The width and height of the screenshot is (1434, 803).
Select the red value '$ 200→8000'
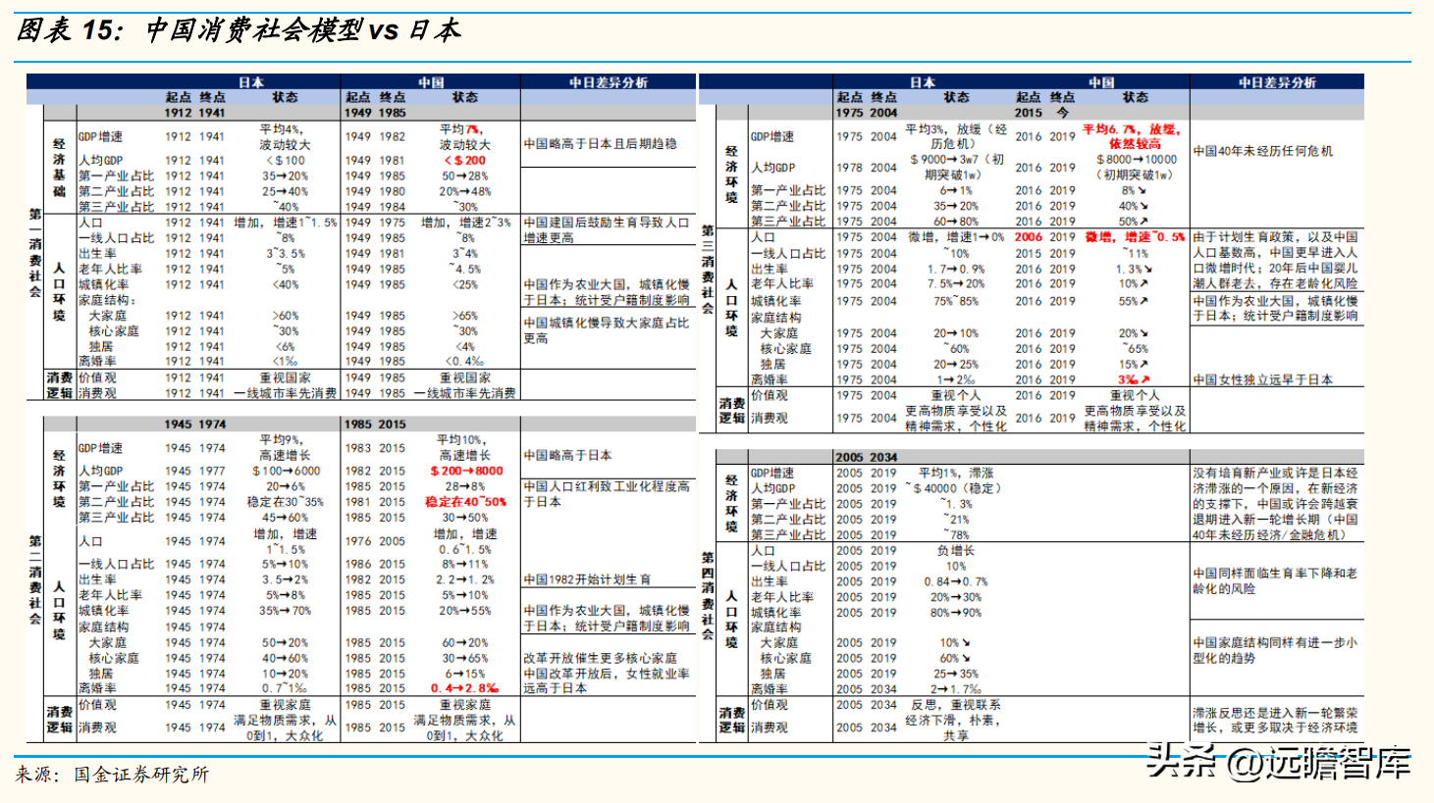[466, 471]
